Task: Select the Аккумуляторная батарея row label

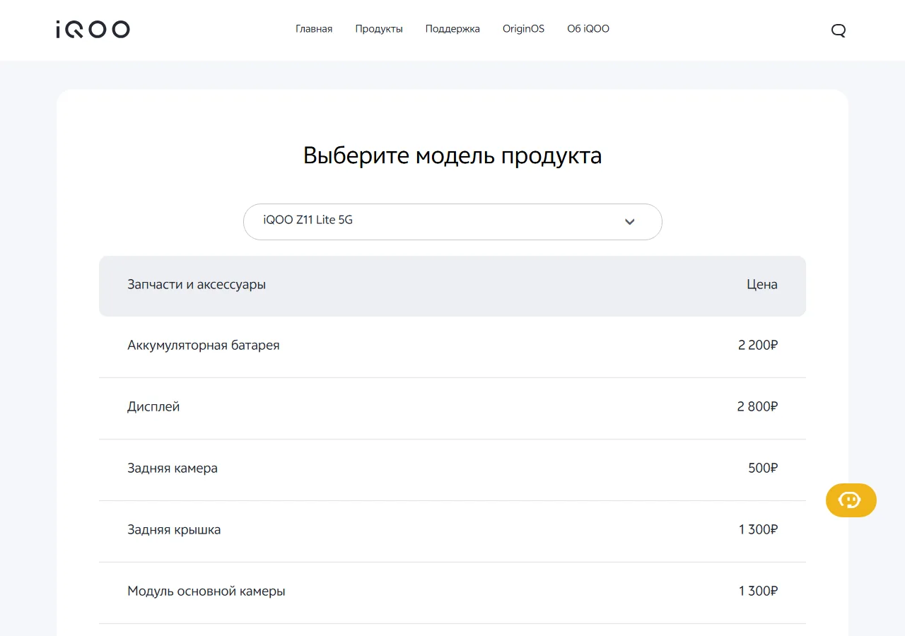Action: pos(204,346)
